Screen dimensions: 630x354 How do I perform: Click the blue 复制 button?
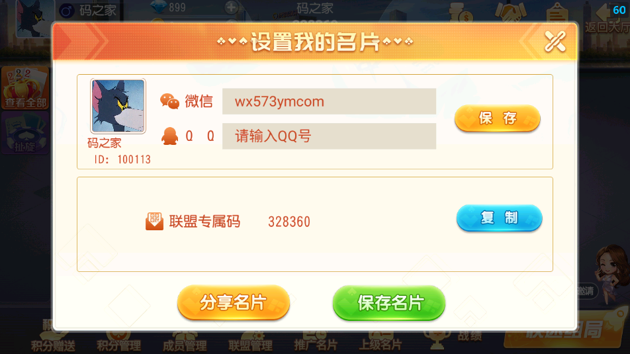tap(500, 218)
